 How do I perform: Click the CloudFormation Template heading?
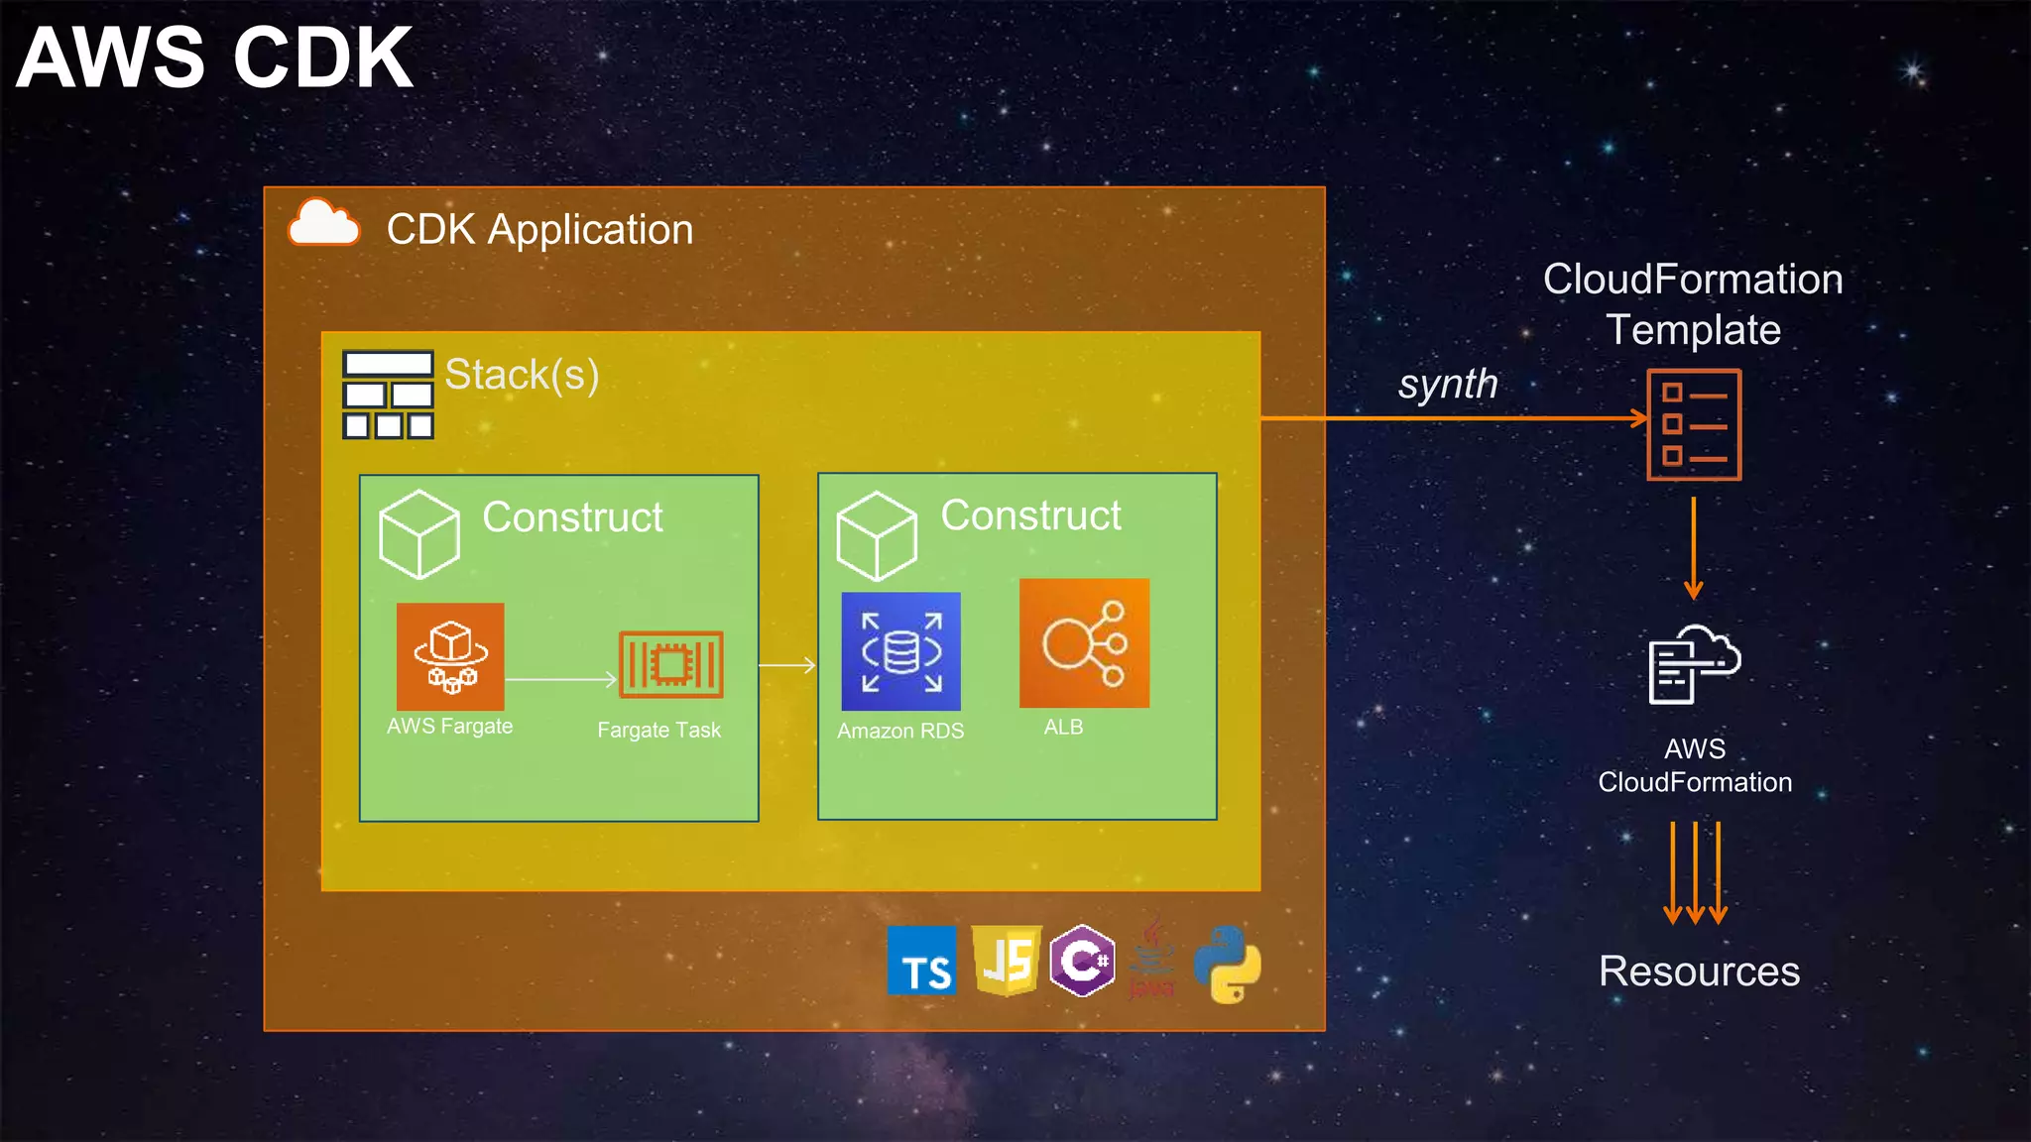1694,304
